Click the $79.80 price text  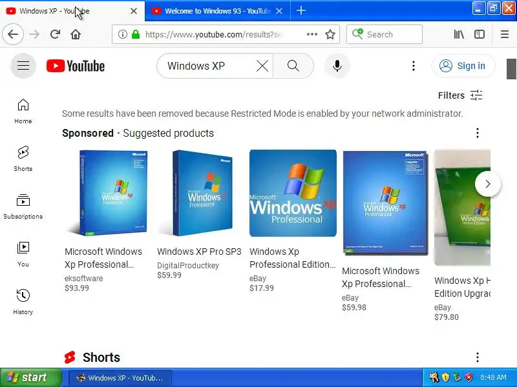[447, 317]
